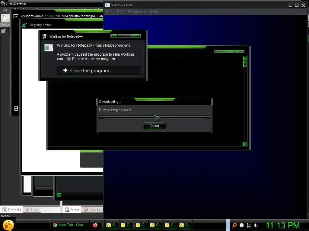
Task: Click the Downloading... dialog title
Action: 110,102
